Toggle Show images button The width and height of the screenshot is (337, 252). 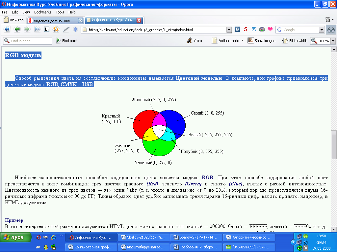[x=261, y=41]
